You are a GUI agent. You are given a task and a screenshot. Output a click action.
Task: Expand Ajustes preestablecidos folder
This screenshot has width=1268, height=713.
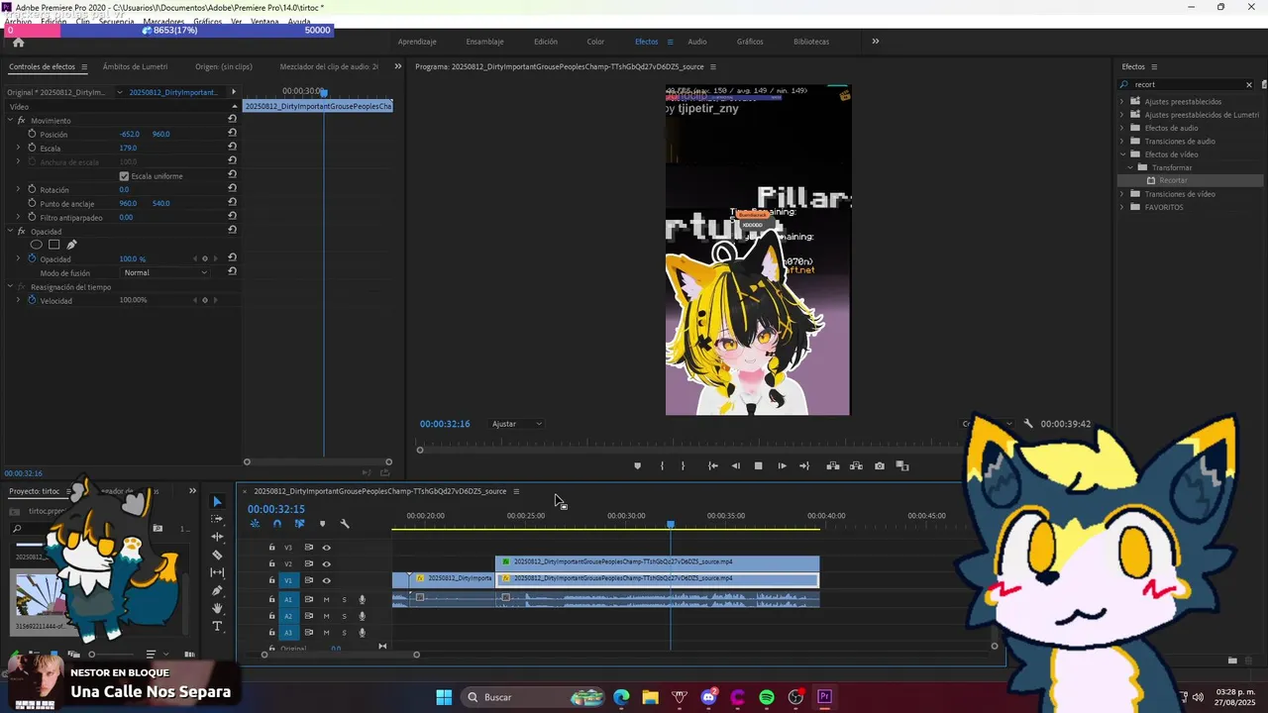[x=1122, y=101]
